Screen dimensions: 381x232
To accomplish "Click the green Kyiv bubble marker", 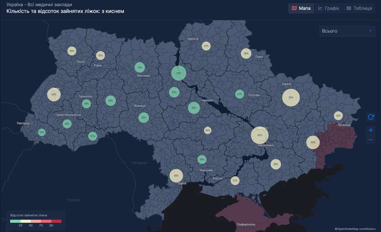I will click(x=179, y=73).
